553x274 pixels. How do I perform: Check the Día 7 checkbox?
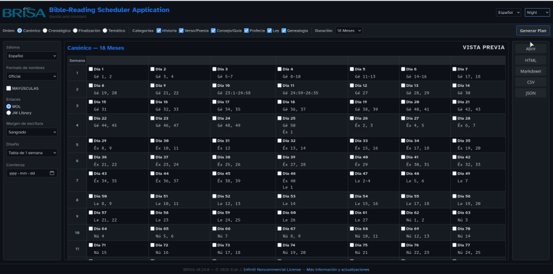click(454, 69)
